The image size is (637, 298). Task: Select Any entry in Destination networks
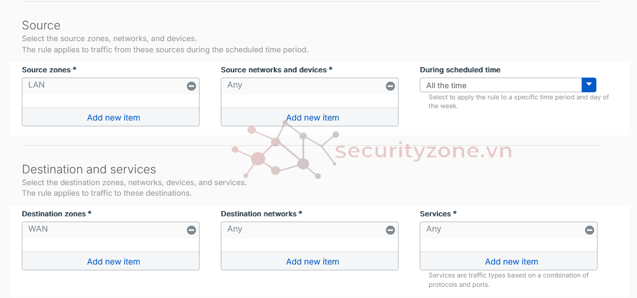pyautogui.click(x=235, y=229)
